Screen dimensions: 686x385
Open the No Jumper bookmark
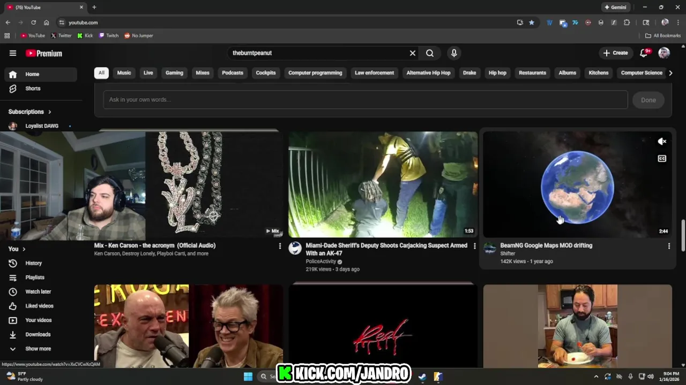[139, 36]
